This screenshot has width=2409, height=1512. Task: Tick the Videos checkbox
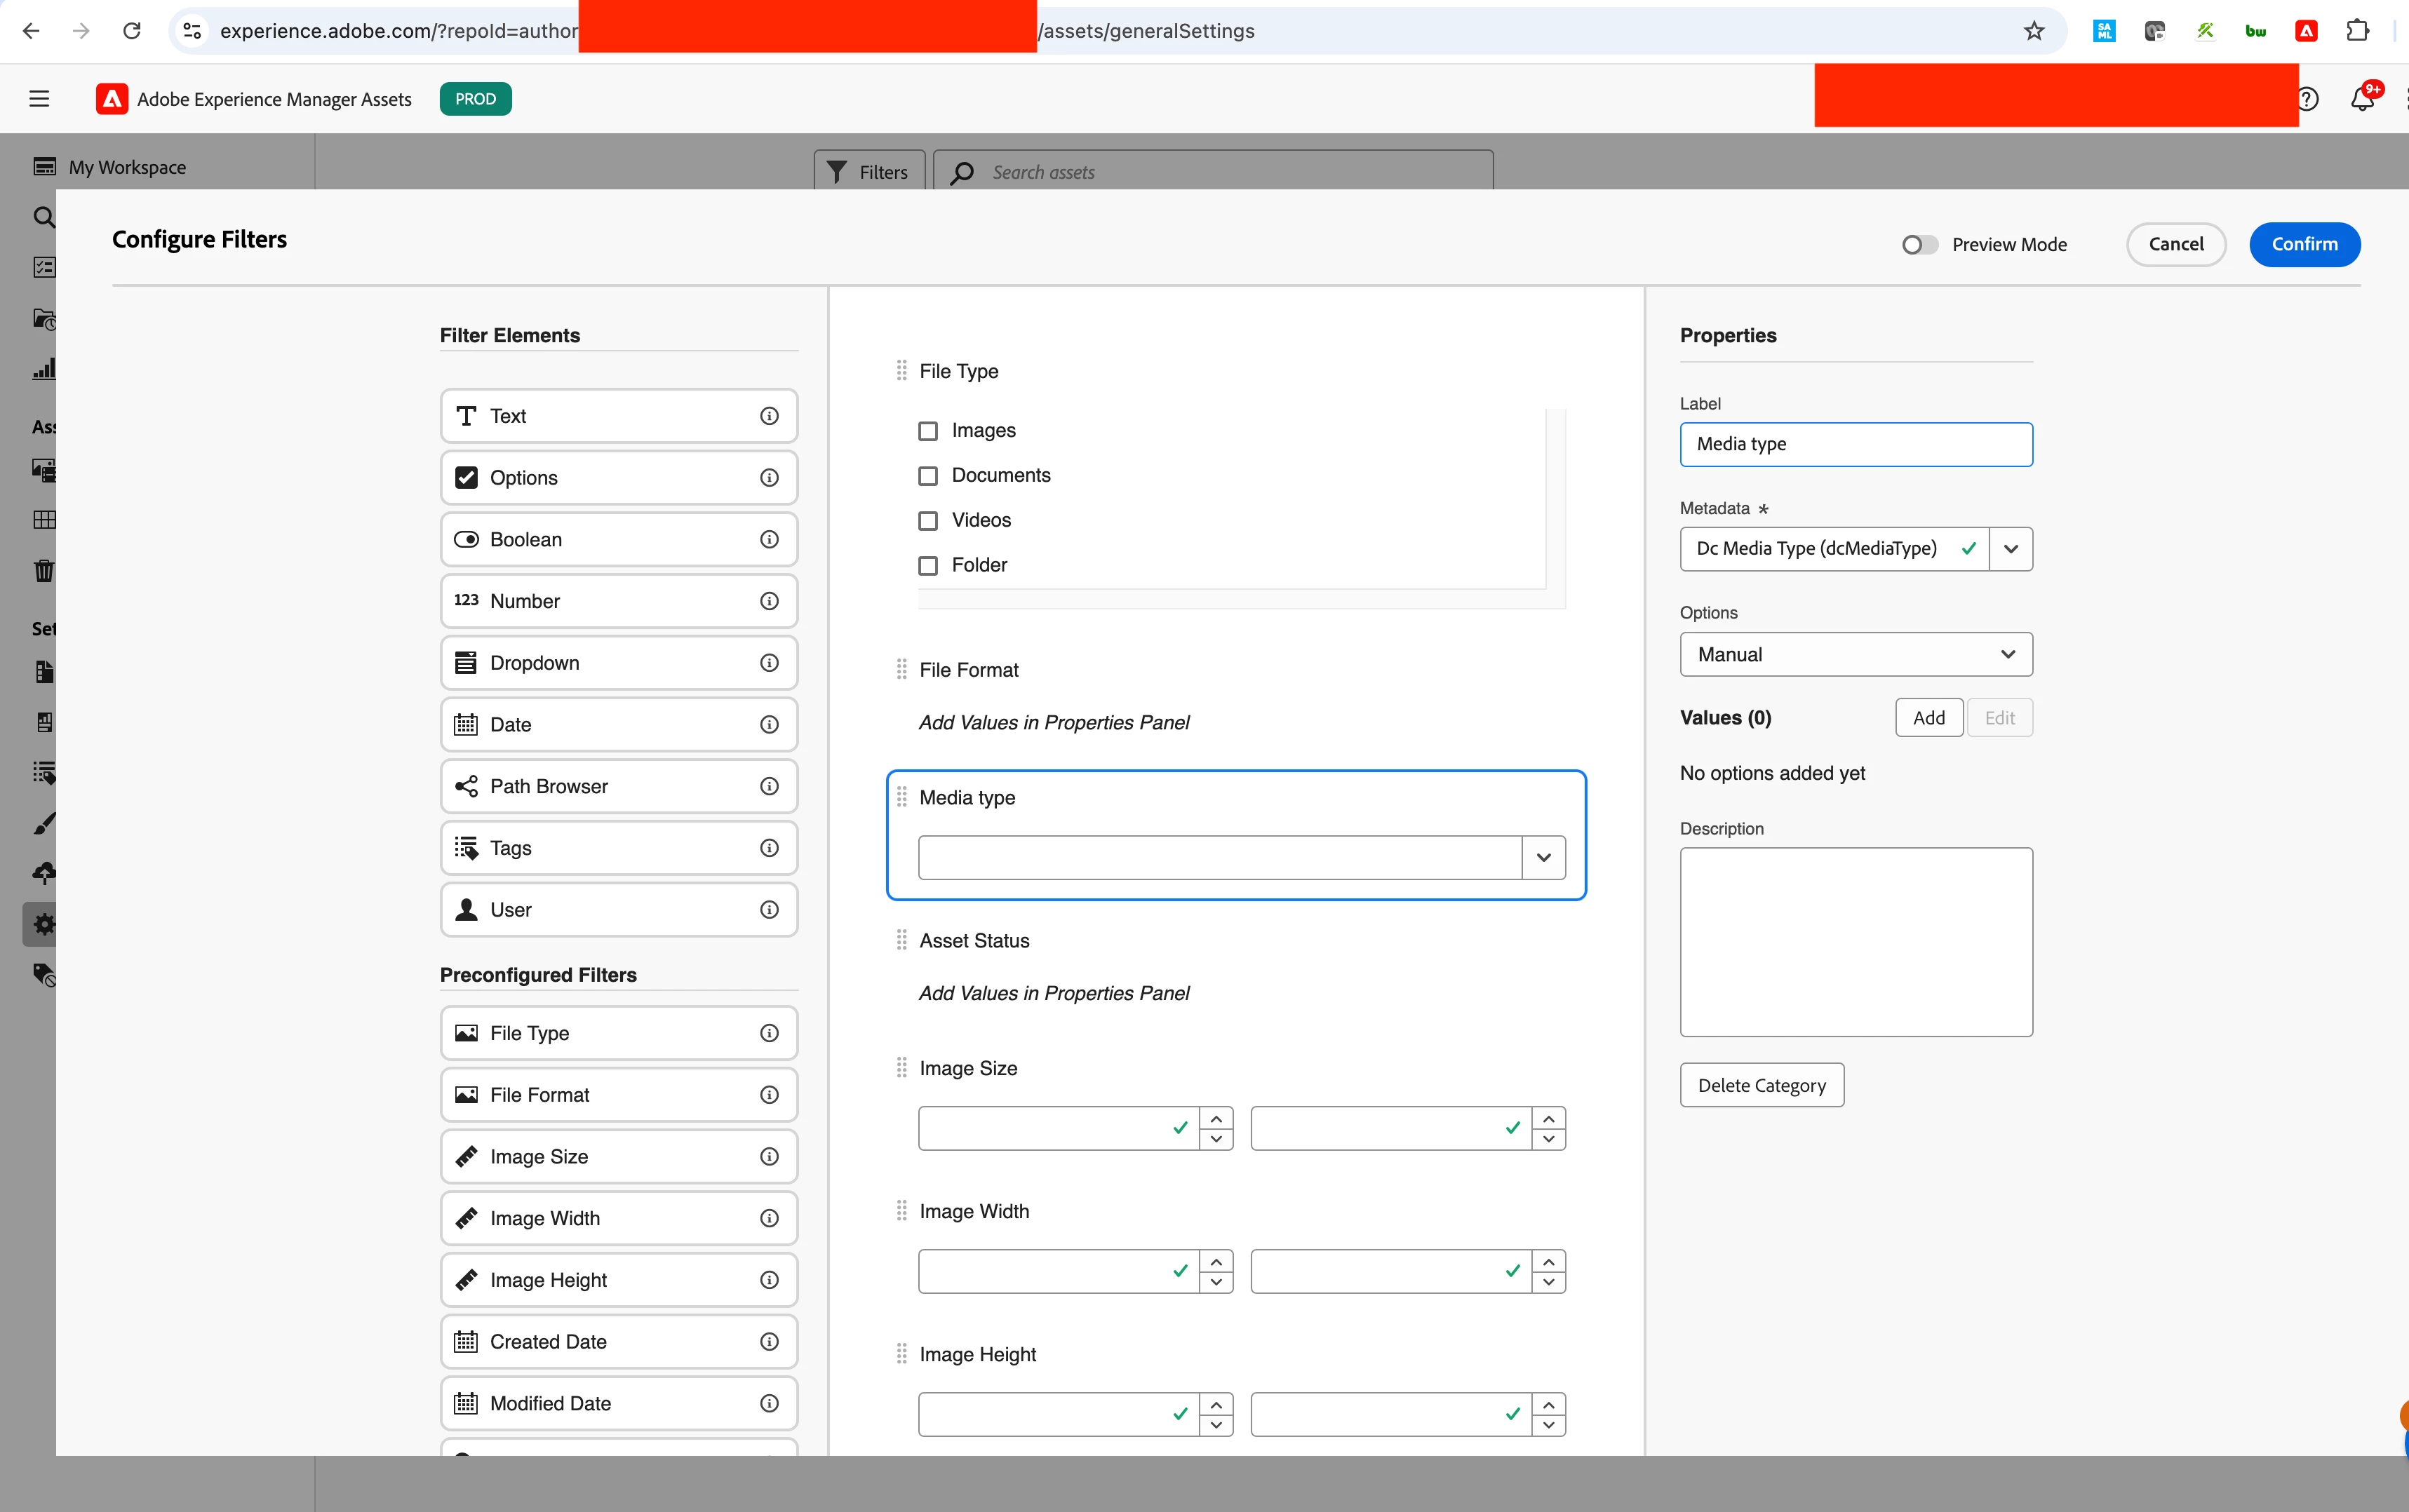point(928,521)
